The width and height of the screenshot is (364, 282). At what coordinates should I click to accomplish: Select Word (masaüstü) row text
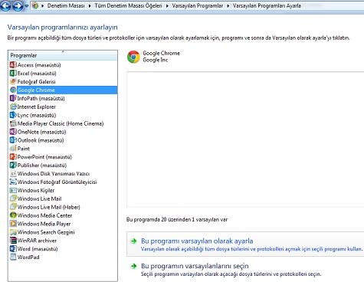(x=38, y=249)
